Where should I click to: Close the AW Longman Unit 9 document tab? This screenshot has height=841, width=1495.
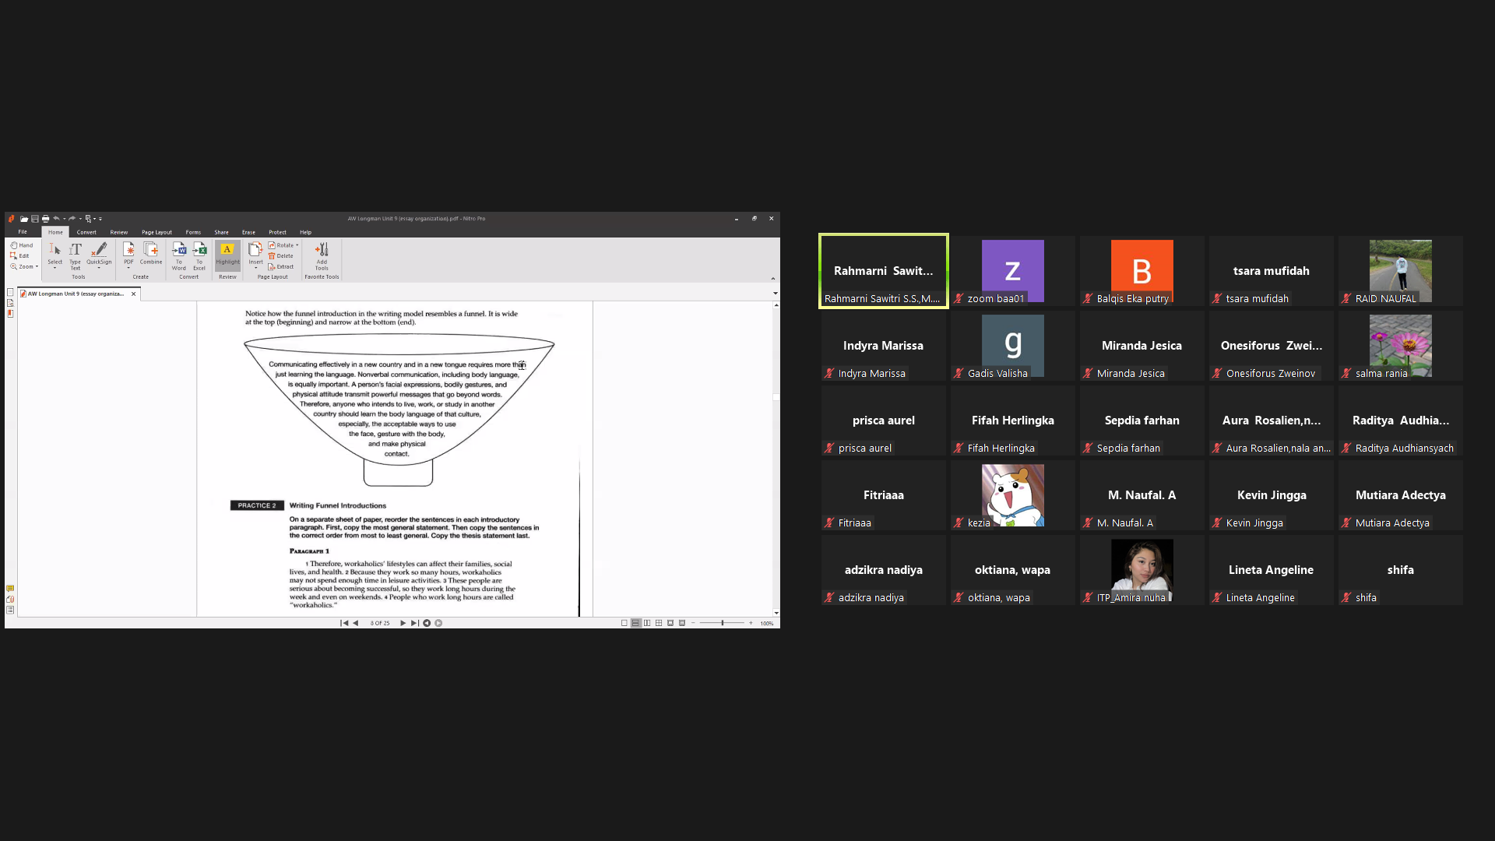coord(134,294)
